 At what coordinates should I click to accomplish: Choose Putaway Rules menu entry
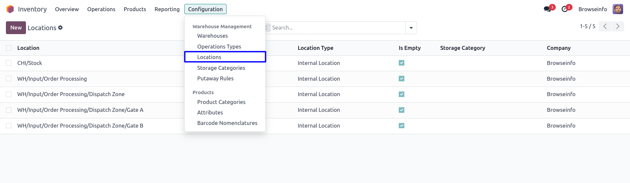coord(215,78)
